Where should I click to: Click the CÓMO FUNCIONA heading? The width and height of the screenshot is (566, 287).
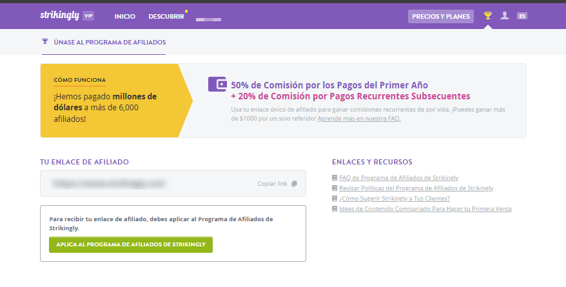click(80, 80)
